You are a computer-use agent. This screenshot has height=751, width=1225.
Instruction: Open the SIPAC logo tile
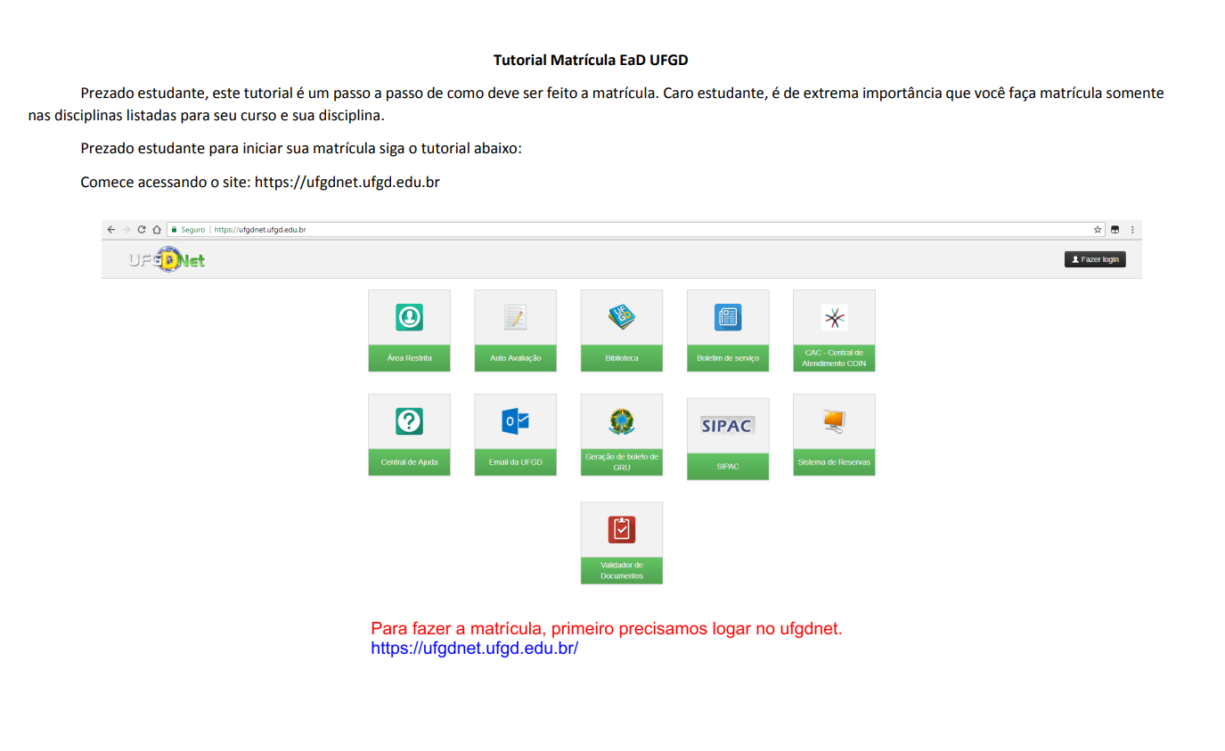point(727,425)
